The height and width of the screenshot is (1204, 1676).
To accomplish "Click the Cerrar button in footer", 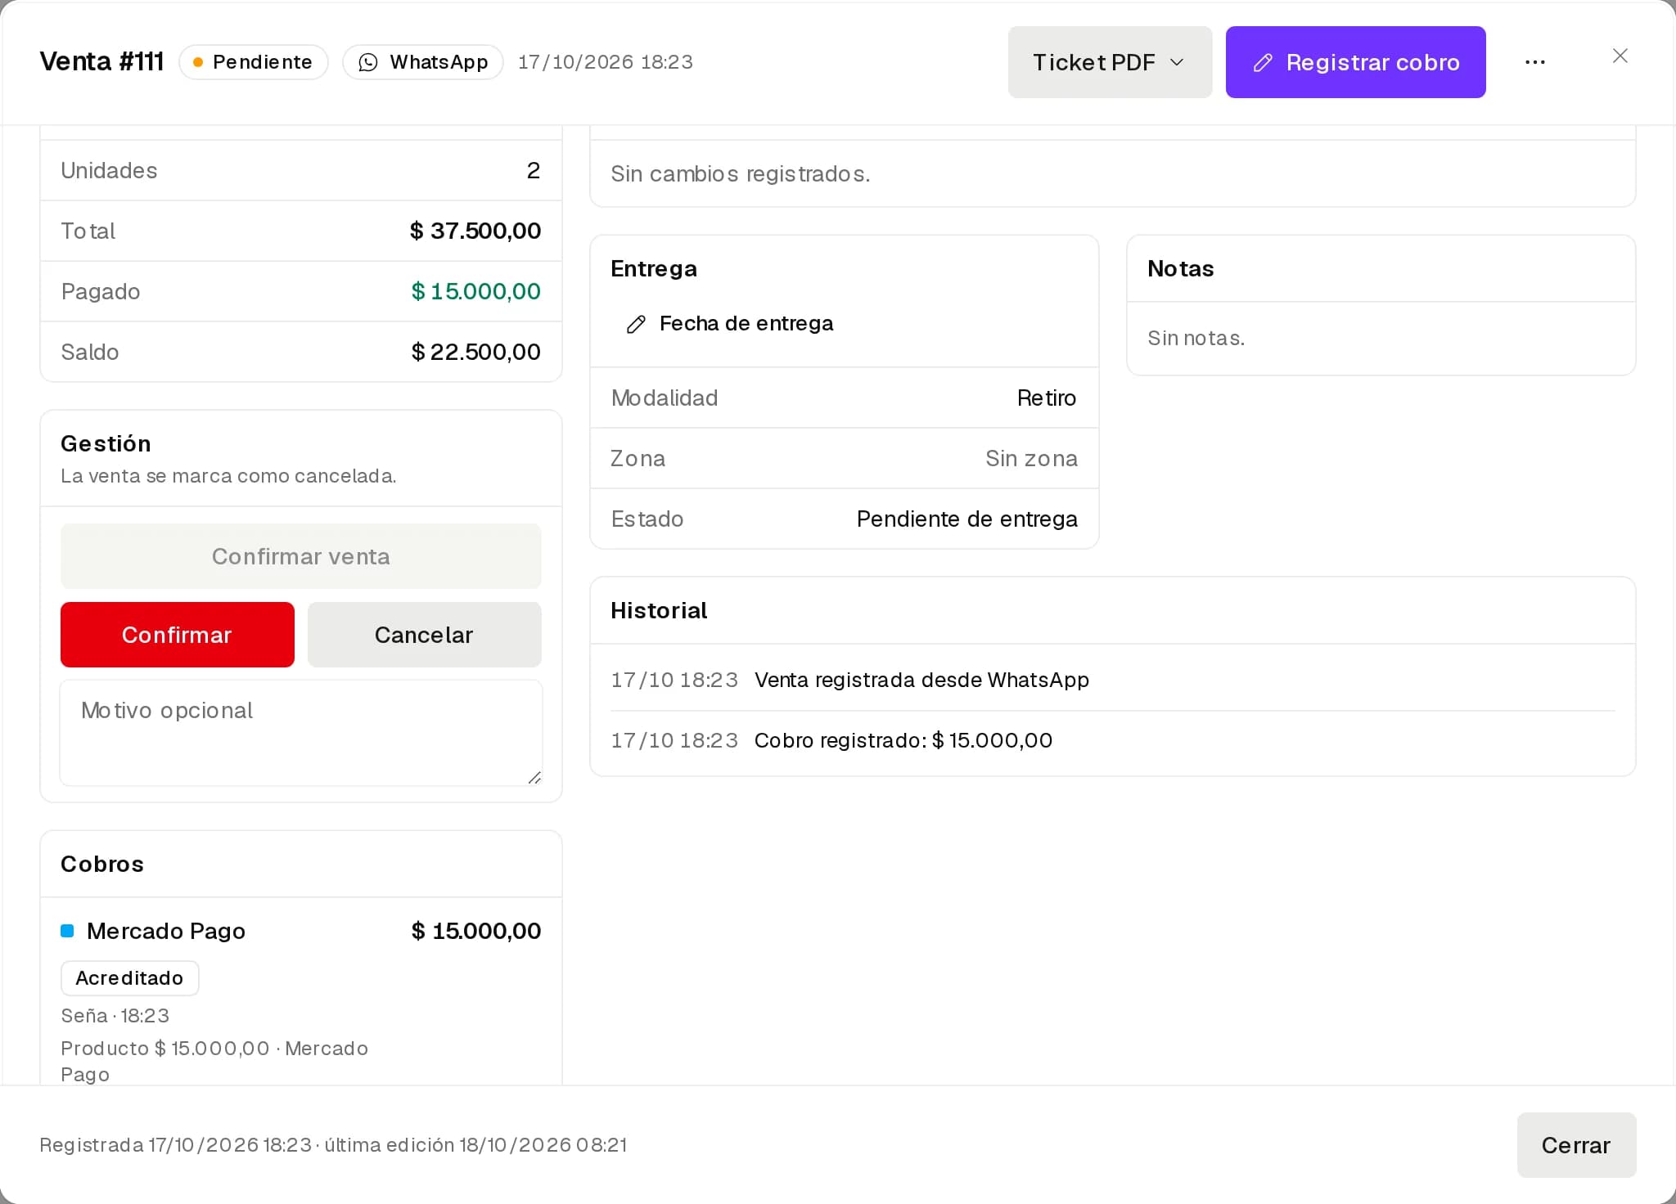I will pyautogui.click(x=1576, y=1145).
